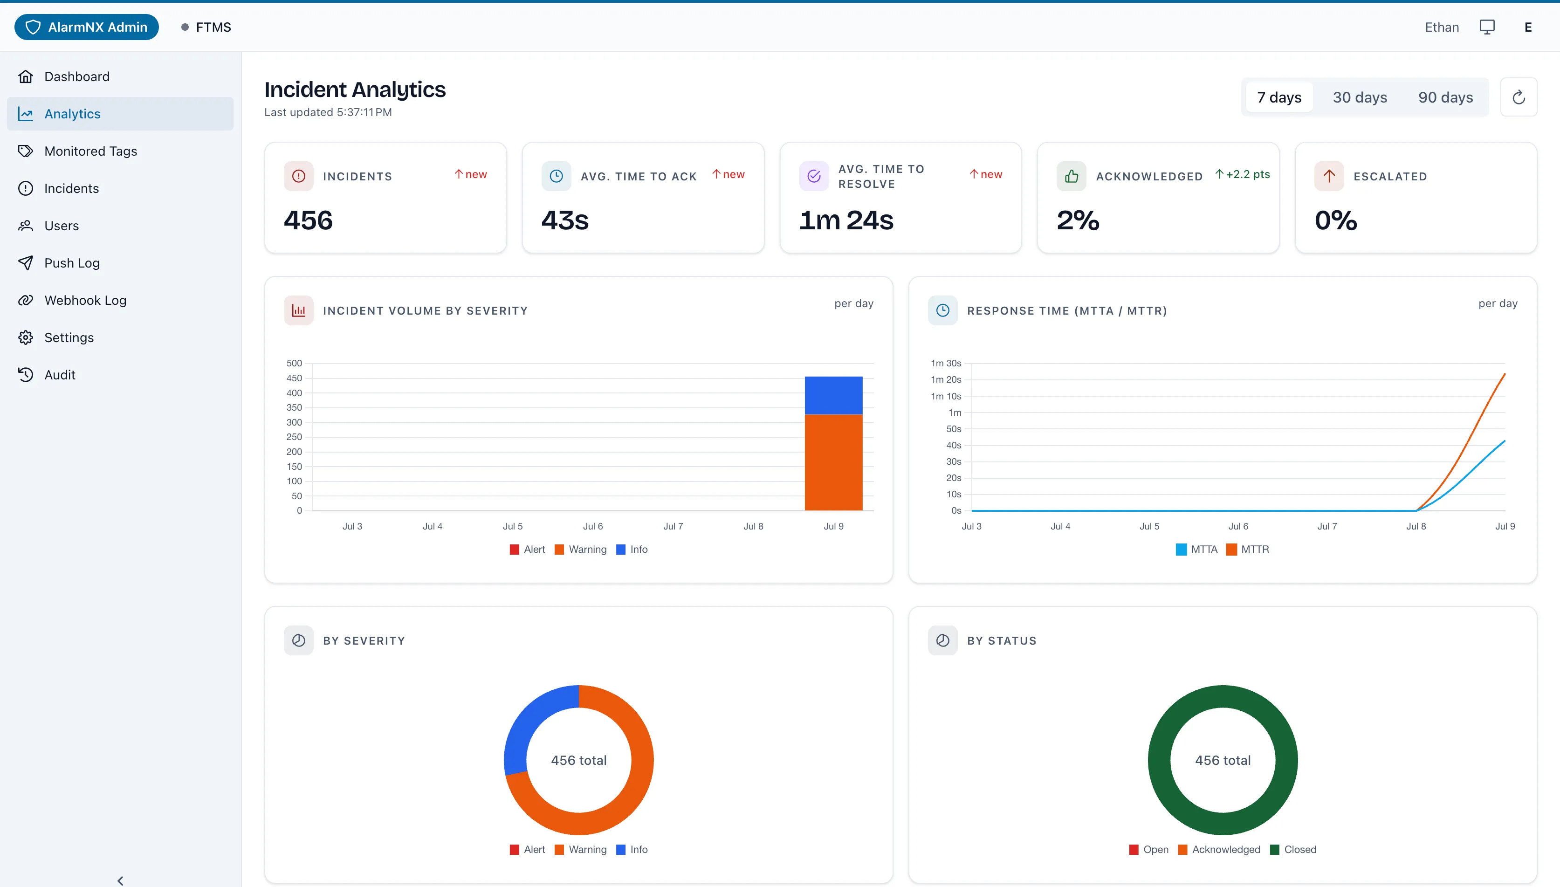Screen dimensions: 1560x887
Task: Click the Last updated 5:37:11 PM text
Action: click(328, 112)
